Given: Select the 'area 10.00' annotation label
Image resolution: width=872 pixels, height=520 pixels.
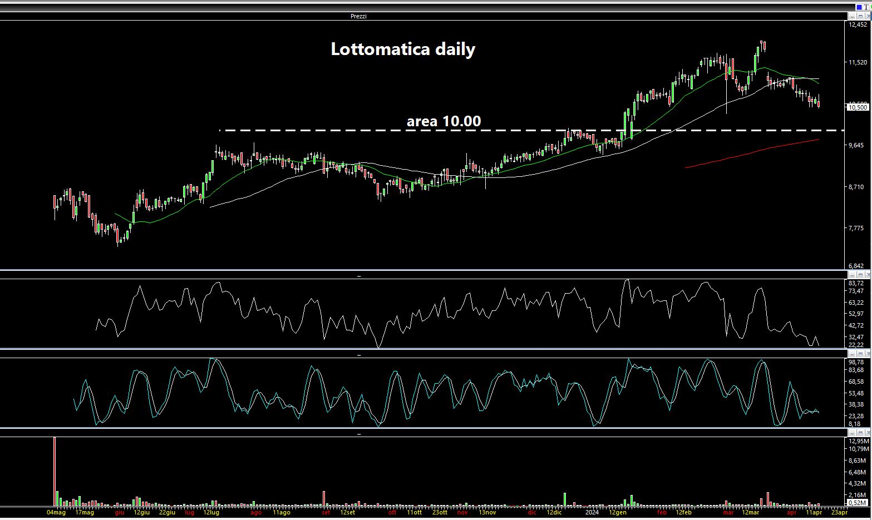Looking at the screenshot, I should pos(444,121).
